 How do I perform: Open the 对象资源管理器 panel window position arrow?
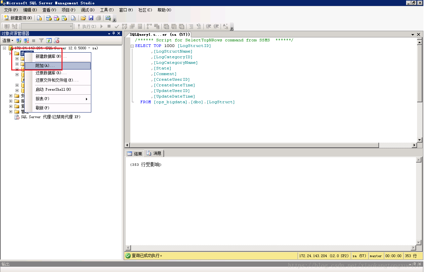click(x=109, y=33)
